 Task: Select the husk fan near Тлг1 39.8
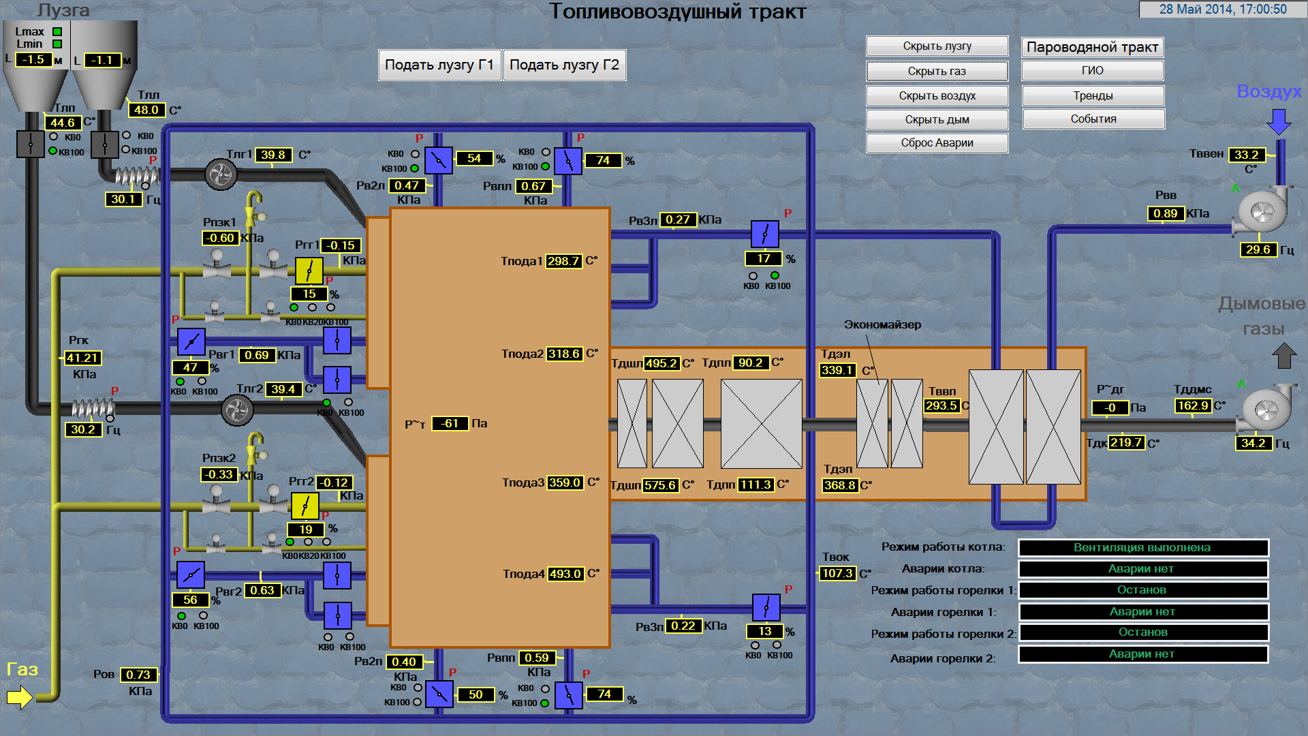(221, 174)
